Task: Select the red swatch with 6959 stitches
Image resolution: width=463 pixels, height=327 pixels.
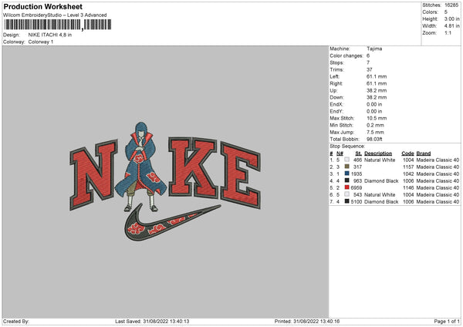Action: coord(346,187)
